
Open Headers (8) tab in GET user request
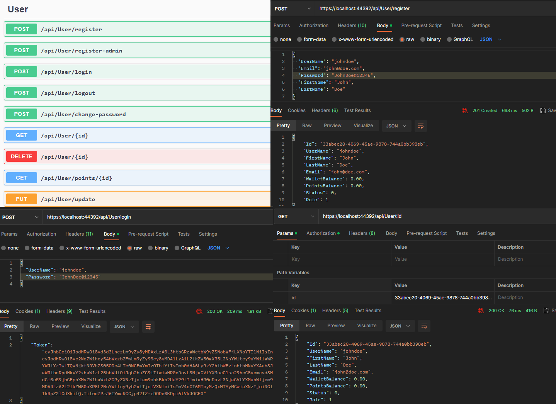coord(362,233)
